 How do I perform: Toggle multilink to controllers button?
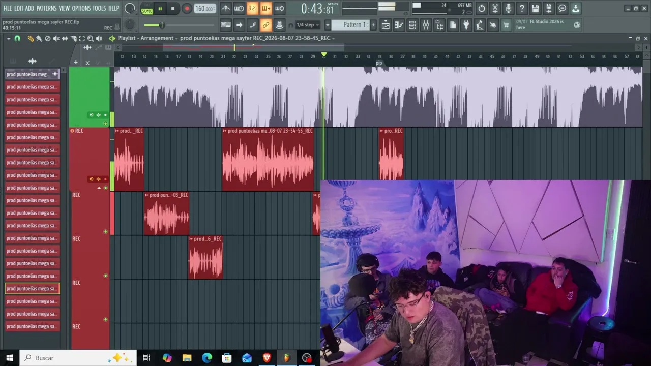279,25
